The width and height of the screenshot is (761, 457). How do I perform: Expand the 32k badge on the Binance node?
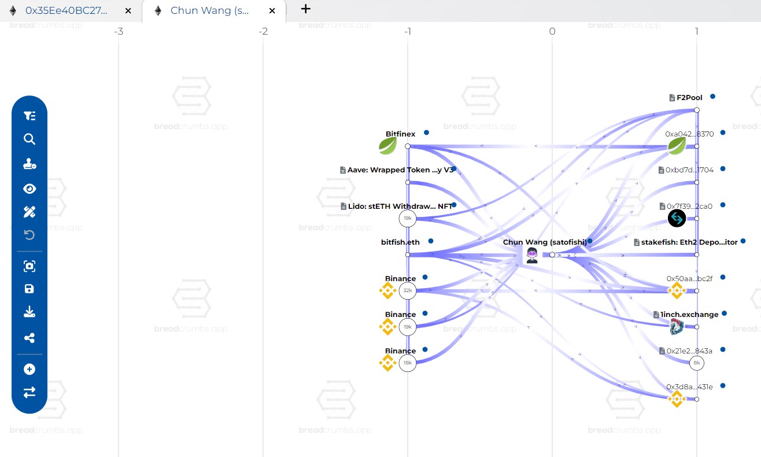[x=408, y=290]
